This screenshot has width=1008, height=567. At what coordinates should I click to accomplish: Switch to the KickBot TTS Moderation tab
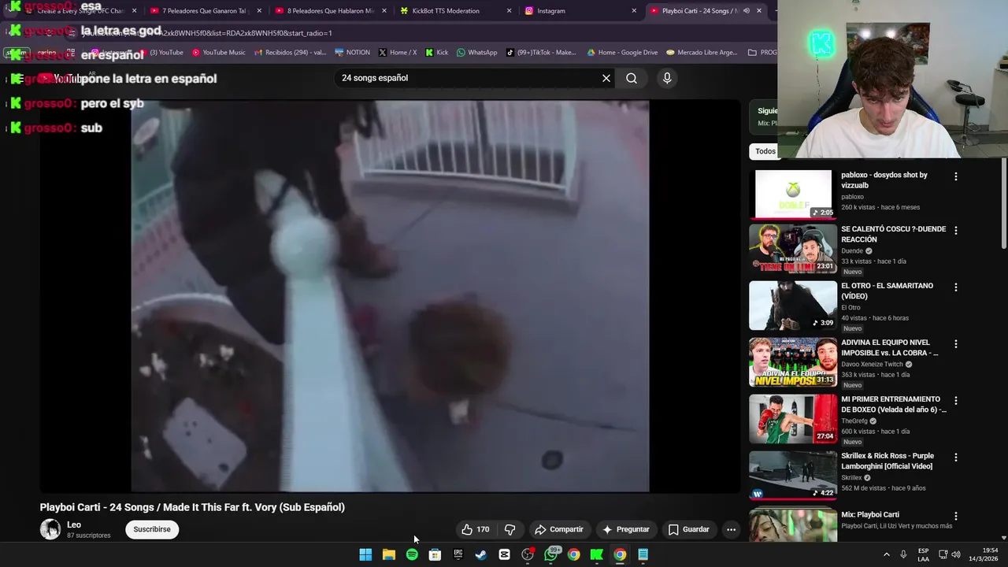(455, 11)
